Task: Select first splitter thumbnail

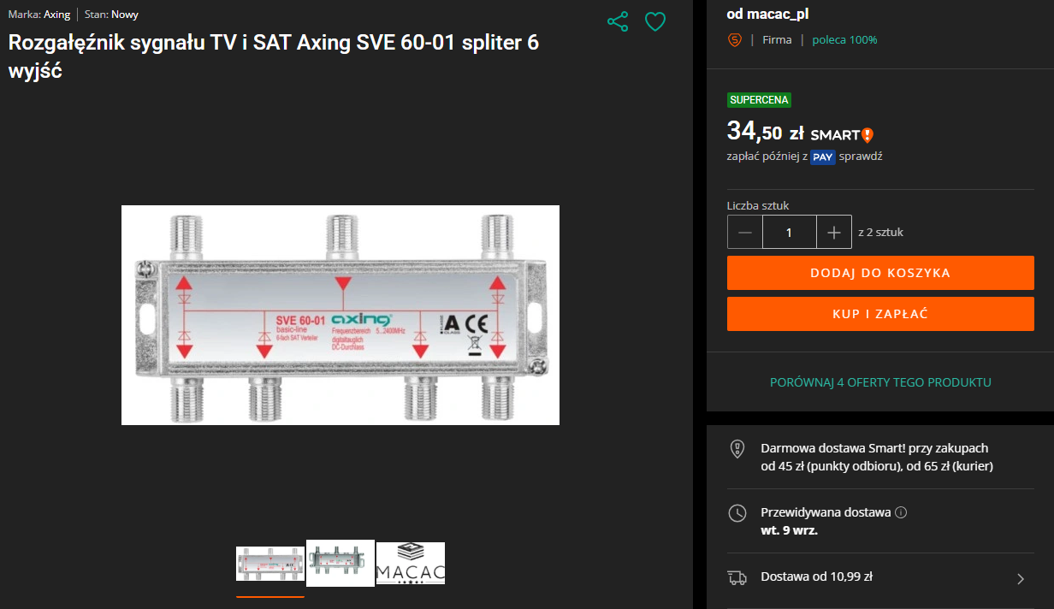Action: tap(270, 564)
